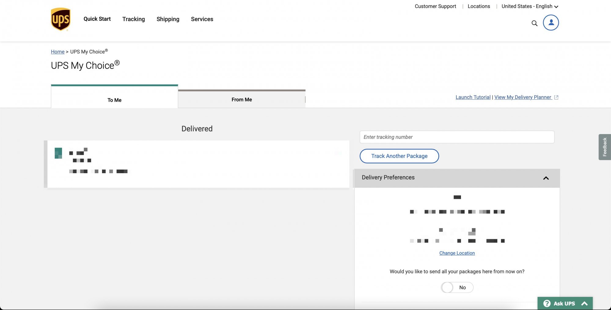
Task: Open the Feedback side tab
Action: click(605, 147)
